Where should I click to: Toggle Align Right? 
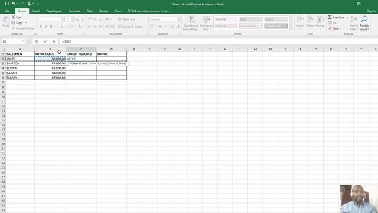pyautogui.click(x=100, y=26)
